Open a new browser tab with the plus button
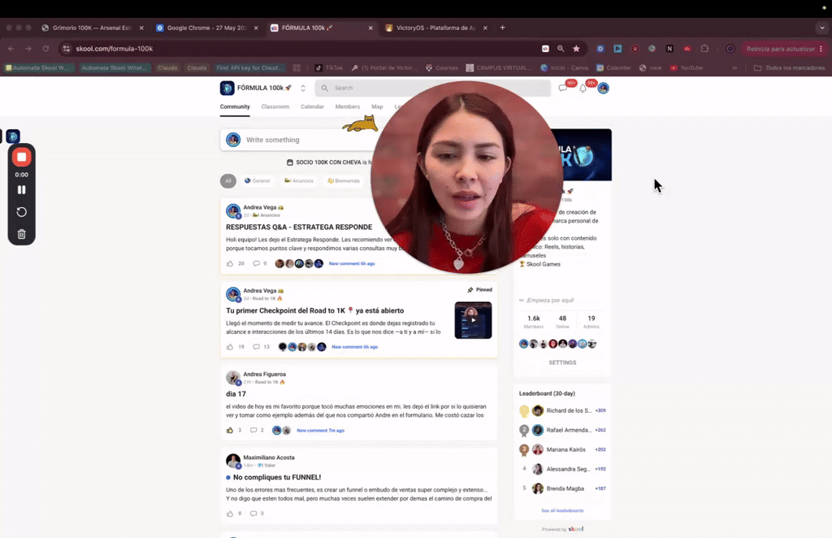The width and height of the screenshot is (832, 538). (x=502, y=28)
